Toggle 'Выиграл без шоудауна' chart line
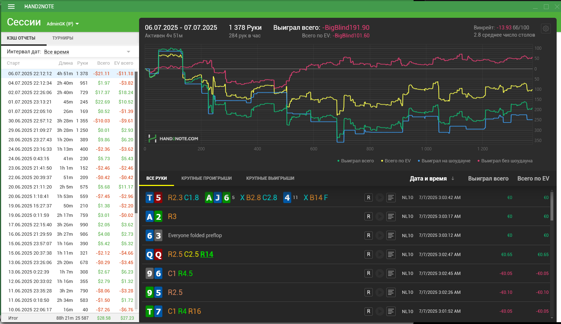This screenshot has width=561, height=324. [505, 161]
